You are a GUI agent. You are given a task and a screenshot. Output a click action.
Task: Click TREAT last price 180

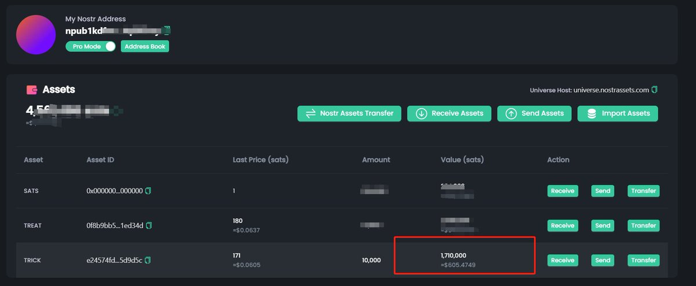click(x=238, y=221)
